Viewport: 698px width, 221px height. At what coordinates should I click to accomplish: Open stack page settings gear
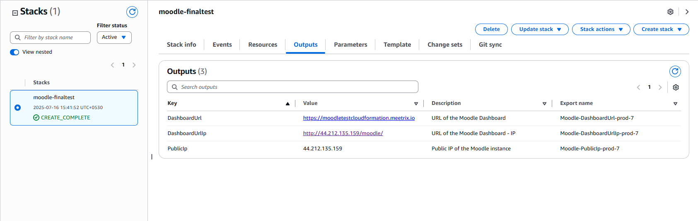(x=670, y=12)
